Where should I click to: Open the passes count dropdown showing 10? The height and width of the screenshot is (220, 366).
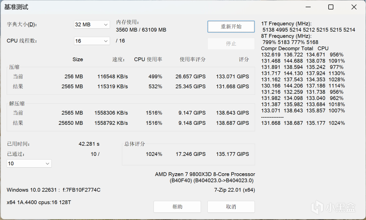29,164
